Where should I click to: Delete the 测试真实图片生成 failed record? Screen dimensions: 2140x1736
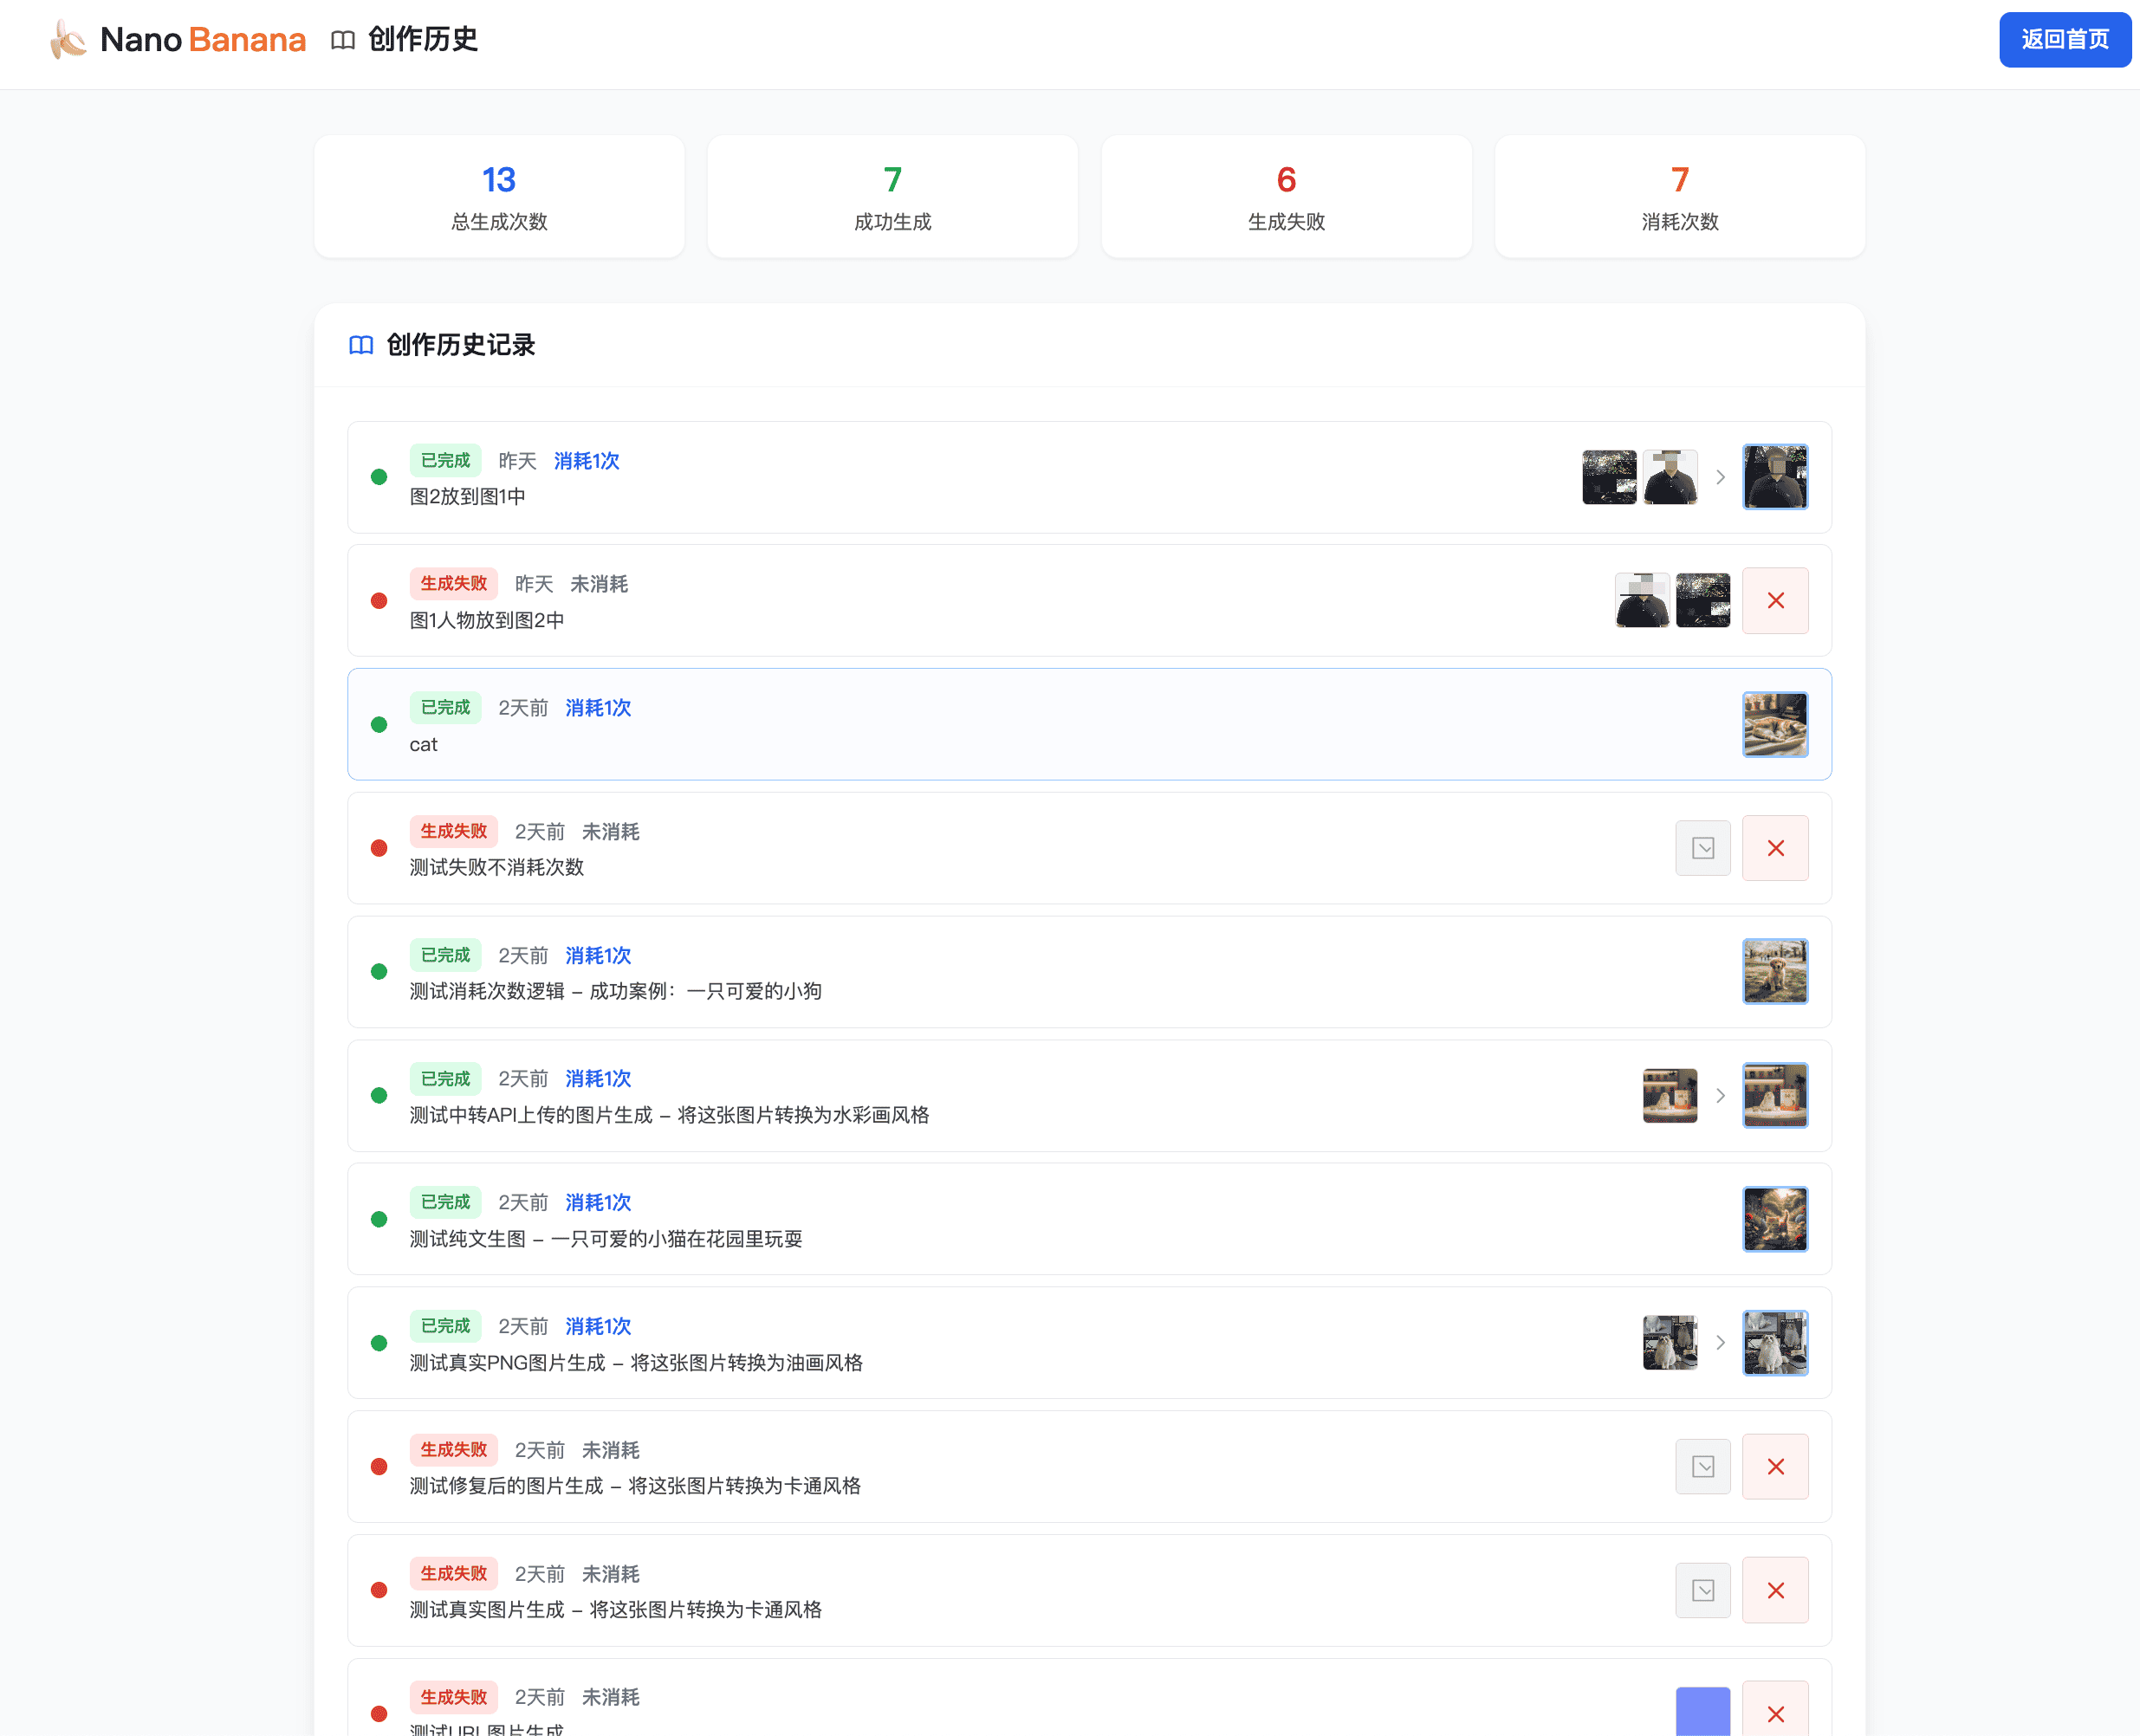1775,1590
